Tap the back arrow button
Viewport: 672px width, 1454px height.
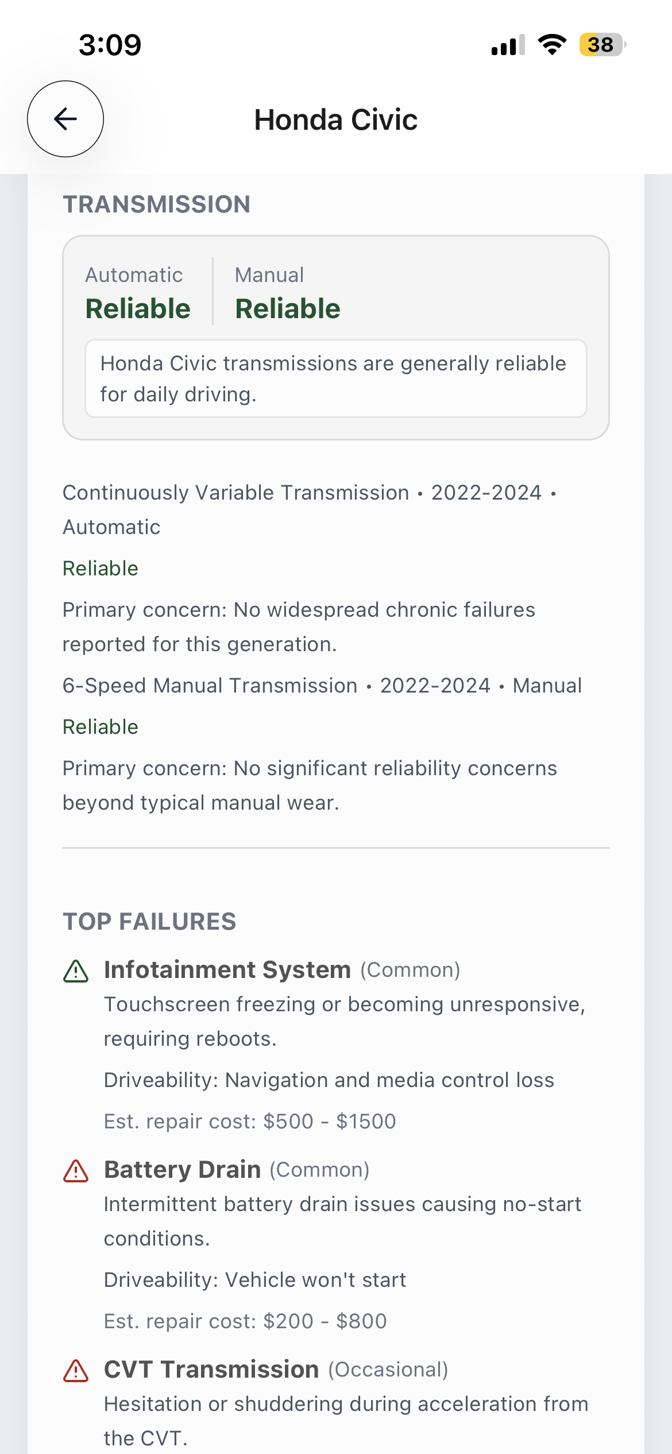(65, 119)
